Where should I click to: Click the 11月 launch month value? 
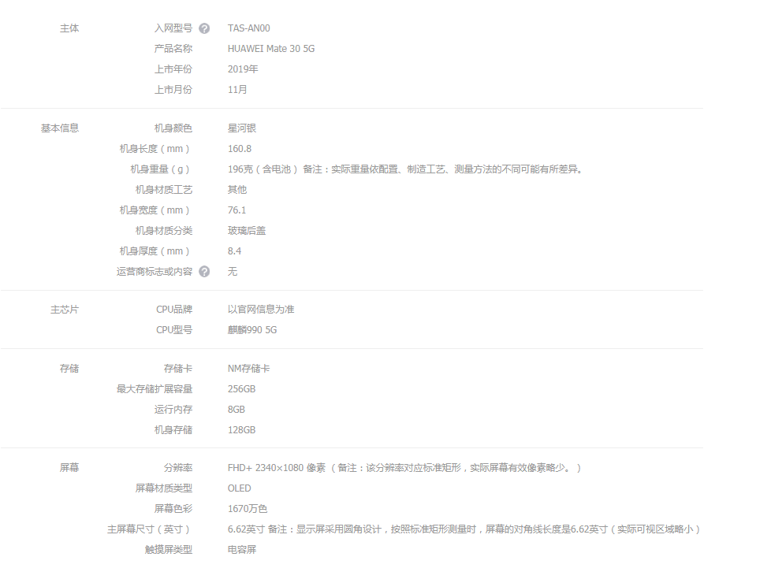(x=237, y=90)
